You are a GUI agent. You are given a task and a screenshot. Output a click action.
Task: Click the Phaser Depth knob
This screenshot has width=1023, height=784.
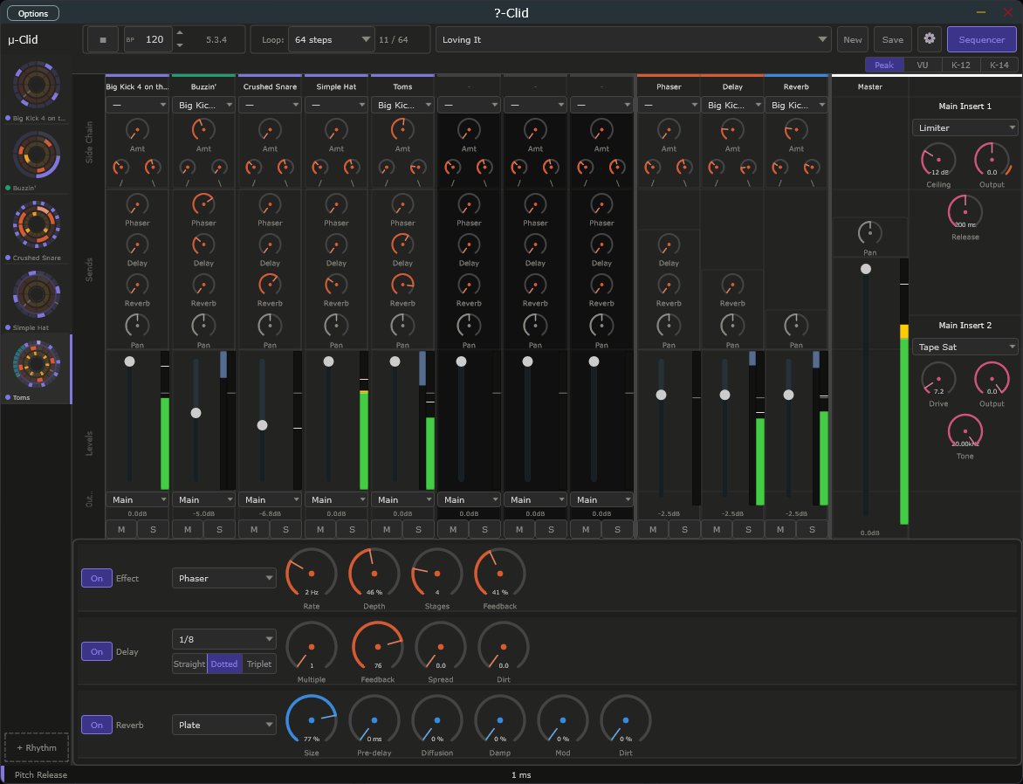coord(374,574)
